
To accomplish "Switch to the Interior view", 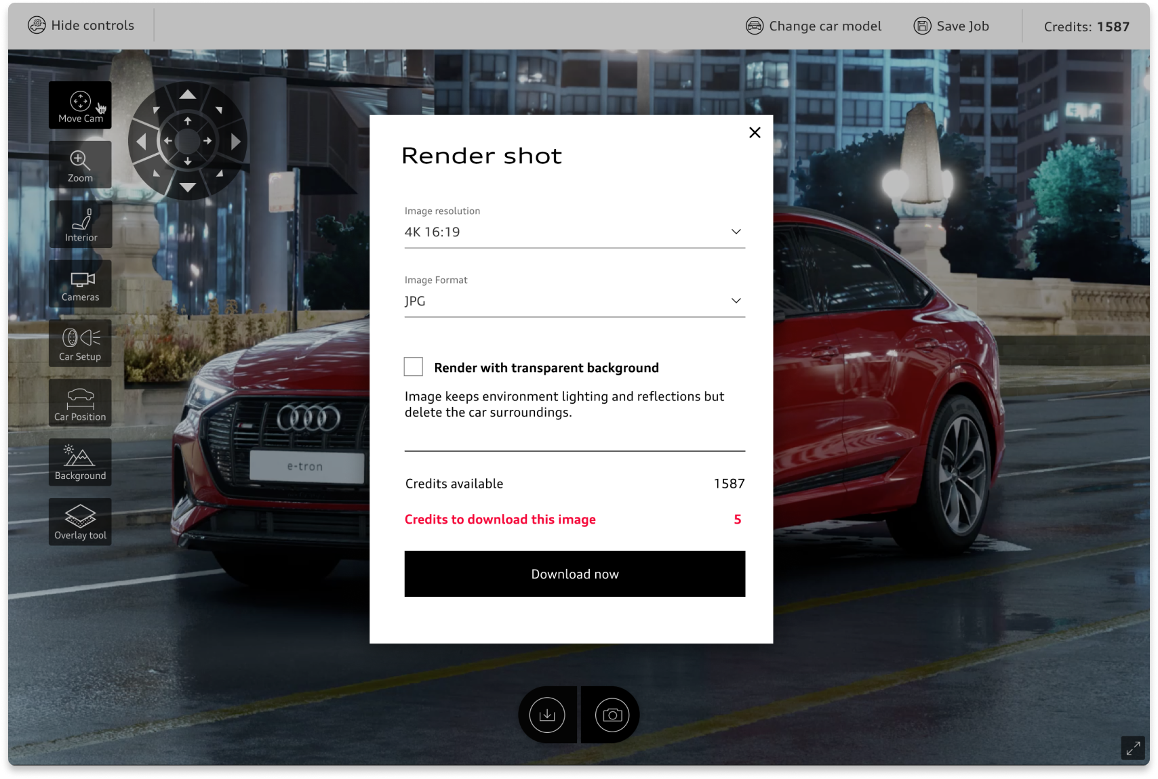I will (x=80, y=224).
